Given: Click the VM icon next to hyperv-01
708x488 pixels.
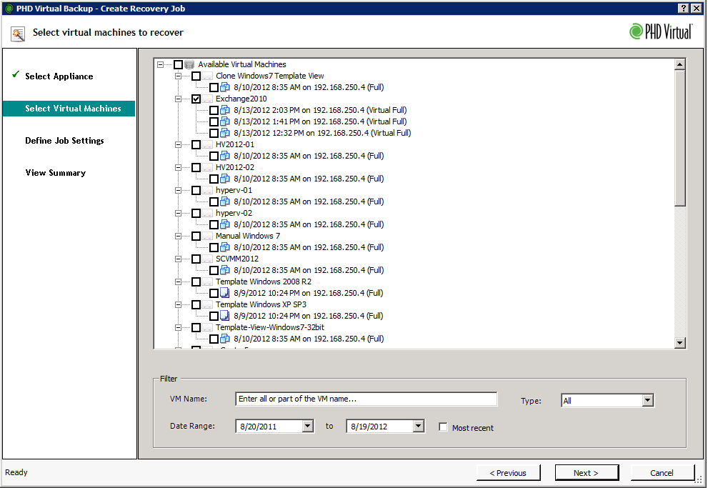Looking at the screenshot, I should pos(207,191).
